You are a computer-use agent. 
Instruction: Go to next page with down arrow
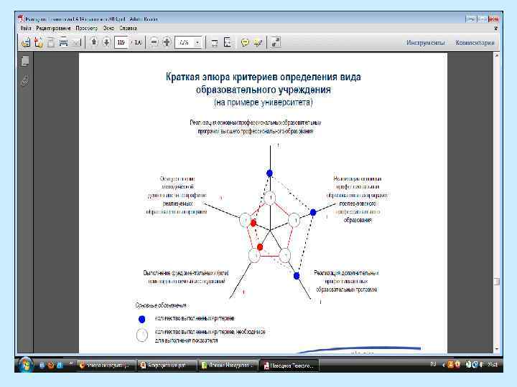click(106, 42)
